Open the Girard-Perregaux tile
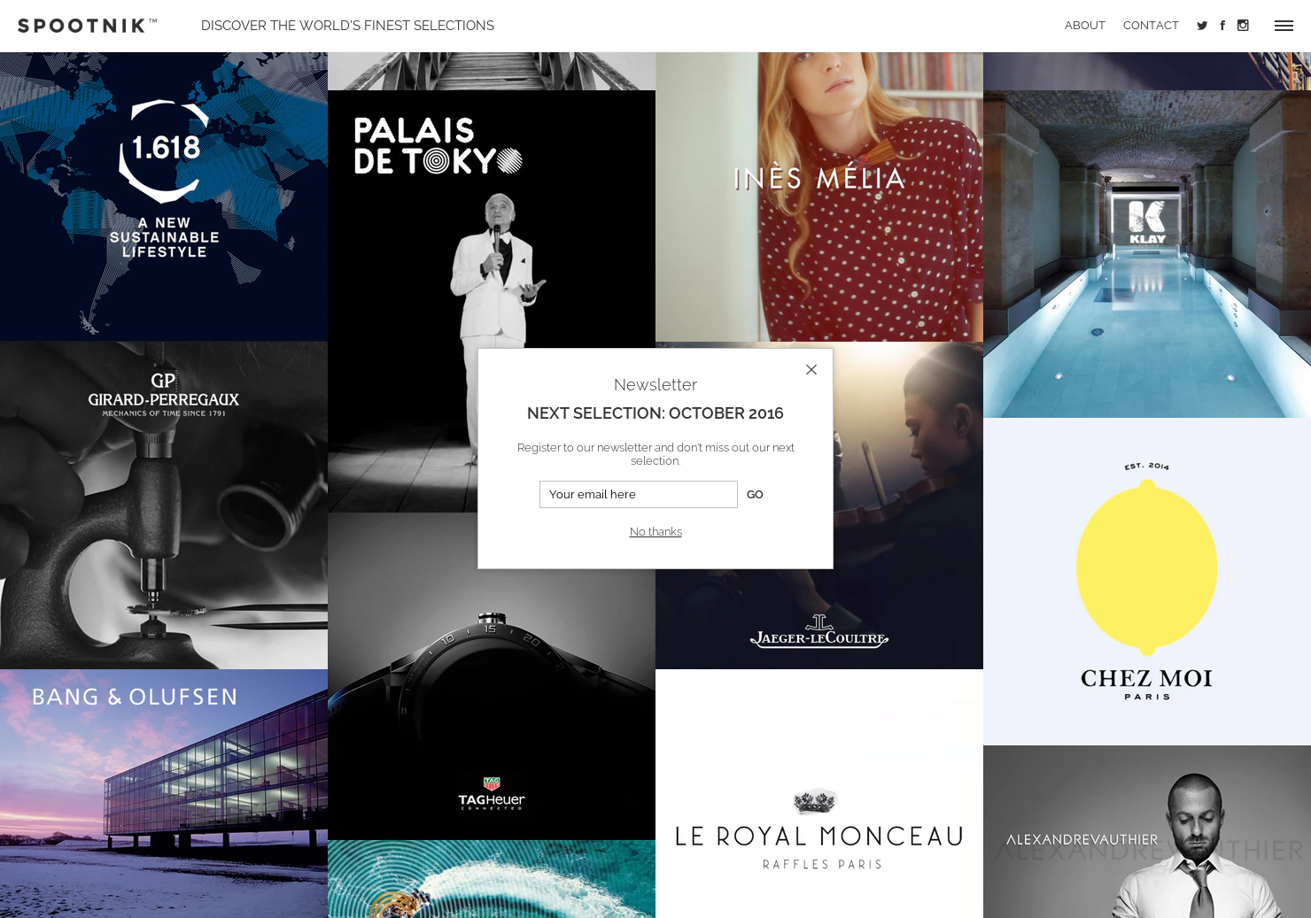Viewport: 1311px width, 918px height. pyautogui.click(x=164, y=505)
